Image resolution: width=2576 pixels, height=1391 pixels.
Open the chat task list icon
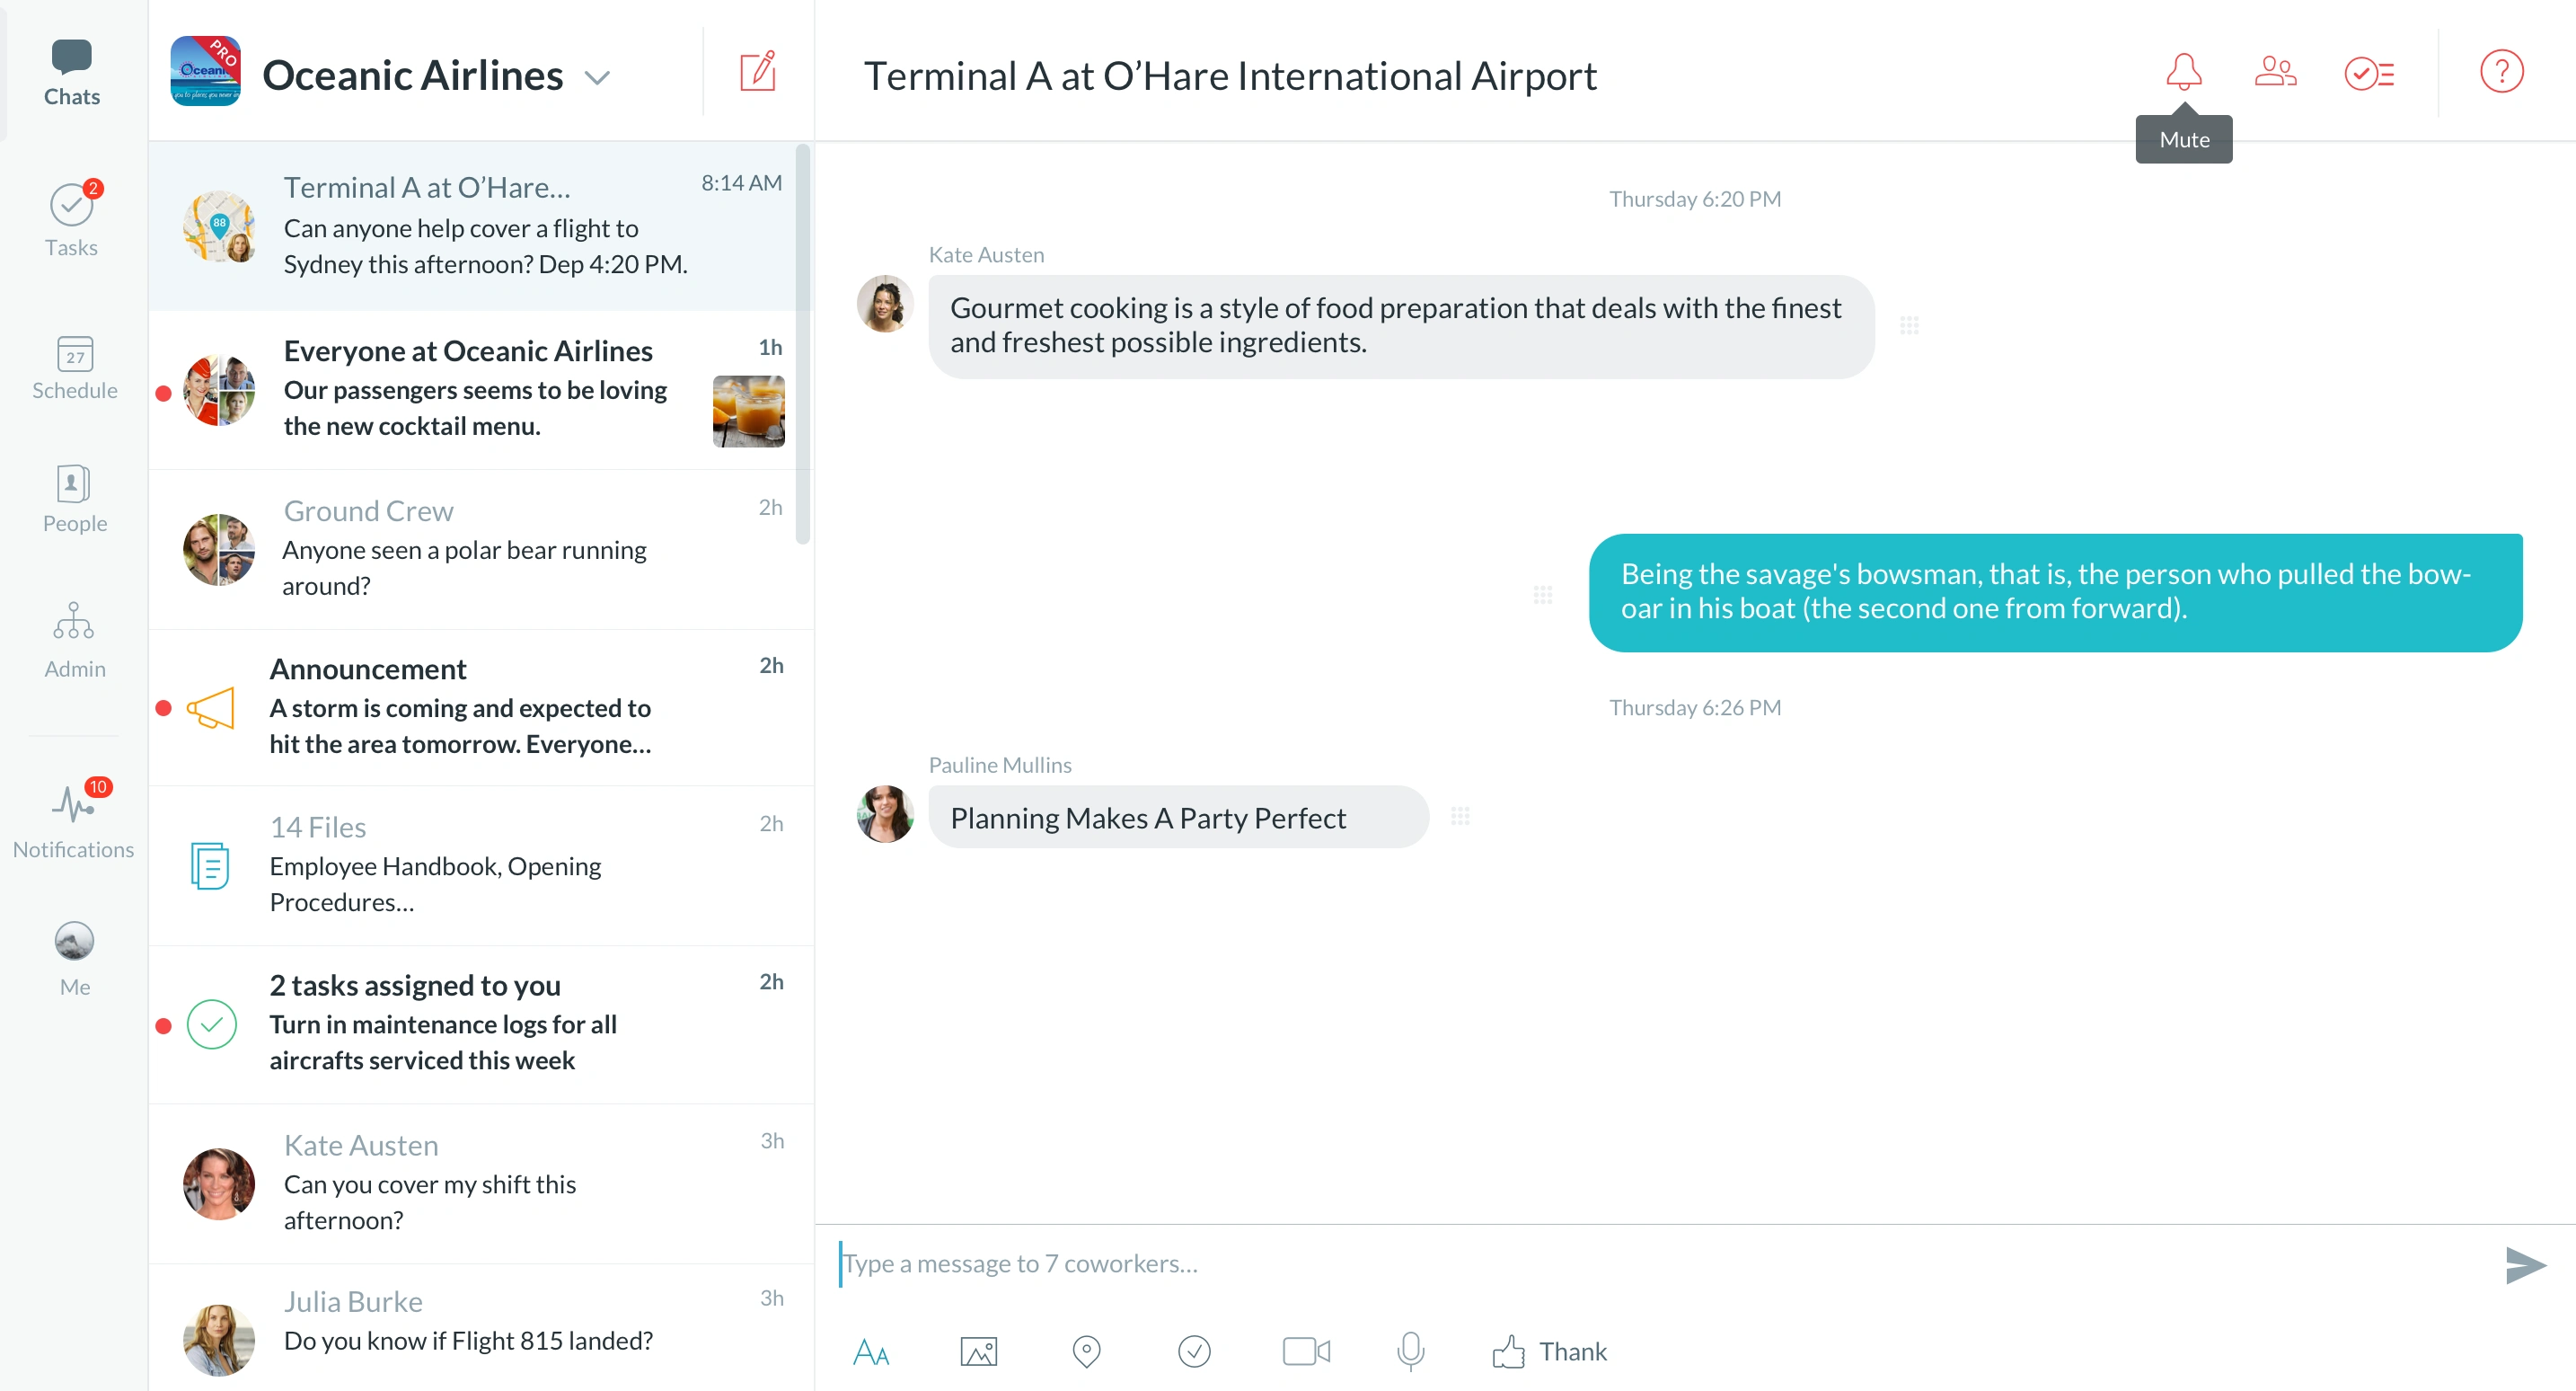[2368, 73]
